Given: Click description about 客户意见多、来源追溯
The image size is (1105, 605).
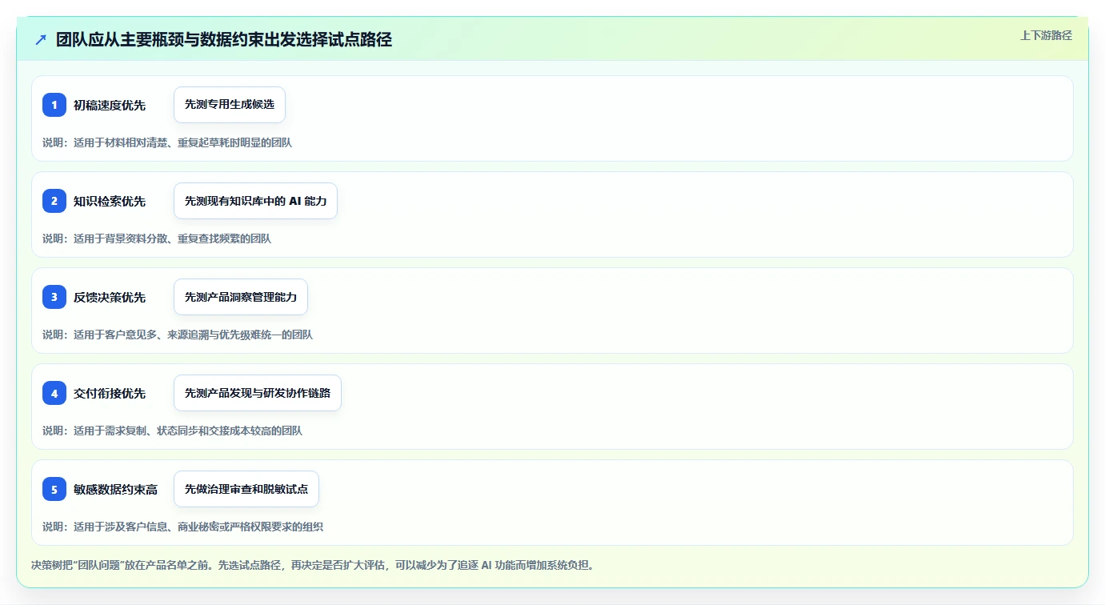Looking at the screenshot, I should click(178, 335).
